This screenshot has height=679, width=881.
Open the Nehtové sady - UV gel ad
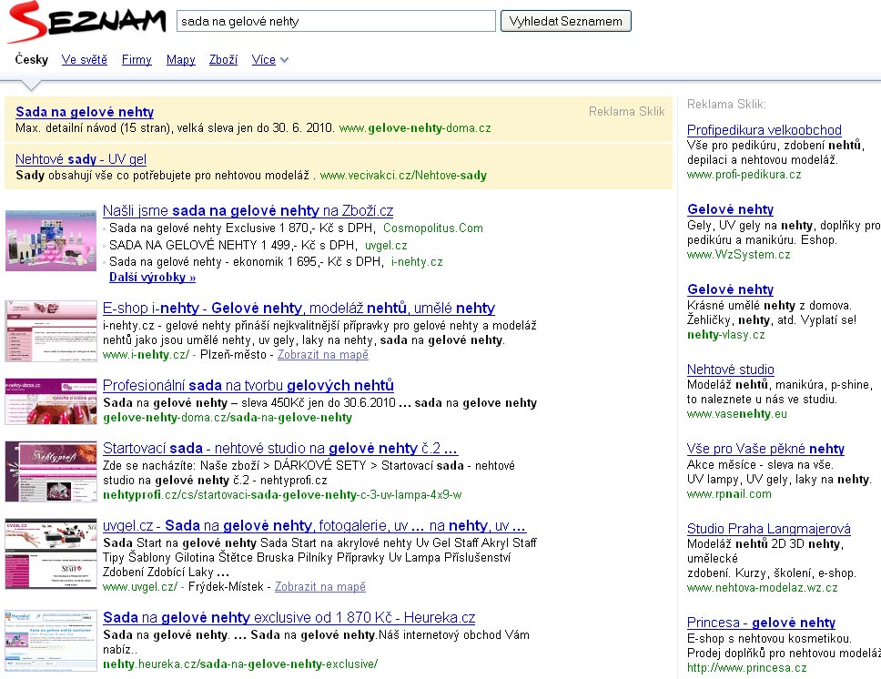[81, 159]
